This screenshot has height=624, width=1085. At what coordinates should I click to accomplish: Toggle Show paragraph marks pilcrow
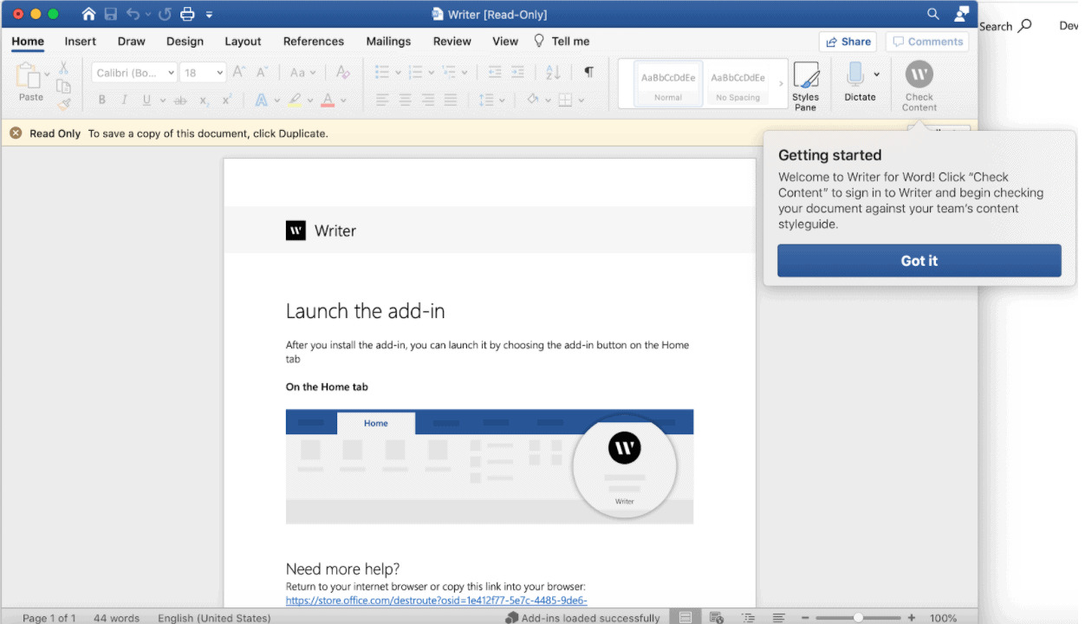[x=589, y=72]
